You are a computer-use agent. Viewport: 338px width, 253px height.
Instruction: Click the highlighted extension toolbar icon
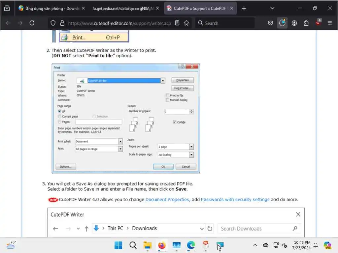click(x=282, y=23)
